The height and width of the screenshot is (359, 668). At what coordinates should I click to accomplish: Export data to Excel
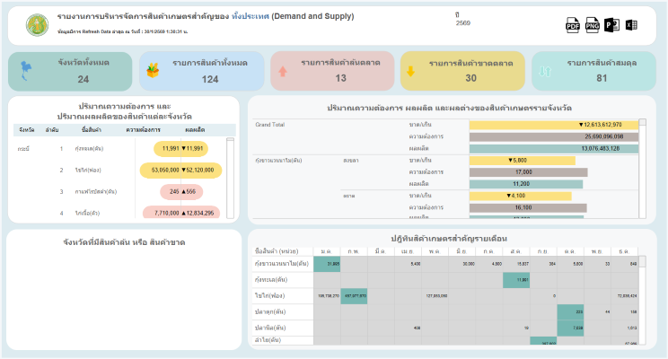tap(632, 25)
